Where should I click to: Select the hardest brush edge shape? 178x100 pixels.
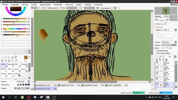coord(28,84)
